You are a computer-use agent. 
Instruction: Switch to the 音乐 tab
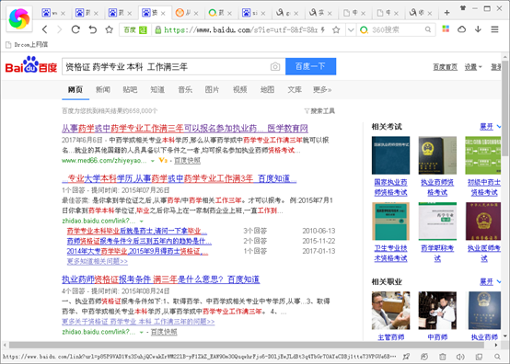pos(185,89)
